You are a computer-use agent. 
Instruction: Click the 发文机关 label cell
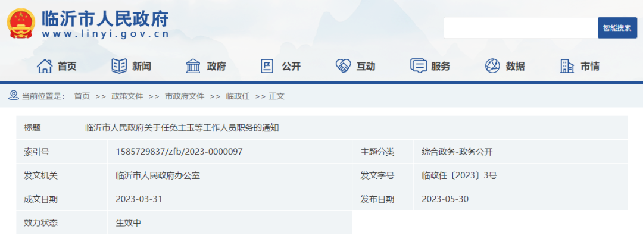(62, 175)
